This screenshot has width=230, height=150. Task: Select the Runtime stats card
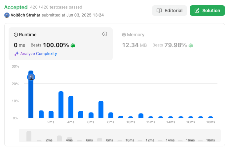point(60,44)
